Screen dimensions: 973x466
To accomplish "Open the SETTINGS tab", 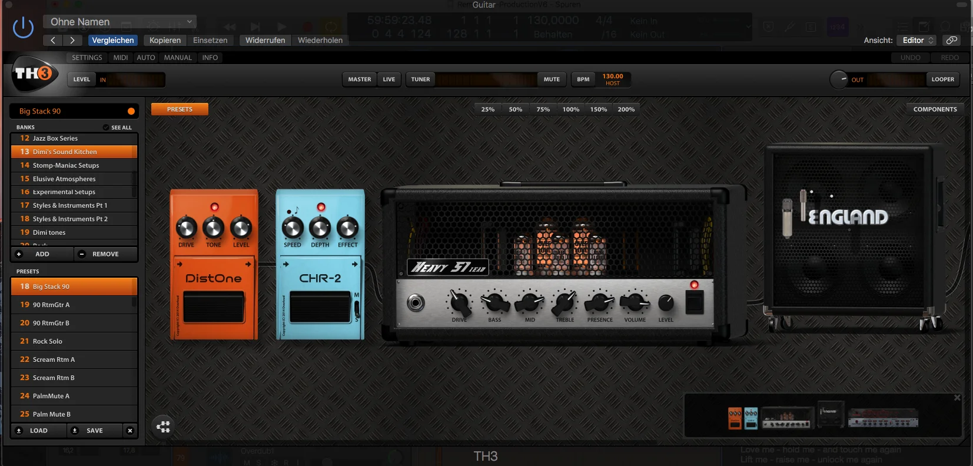I will click(87, 58).
